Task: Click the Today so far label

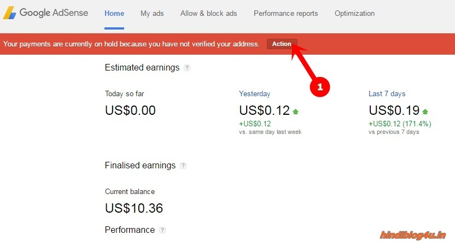Action: tap(125, 93)
